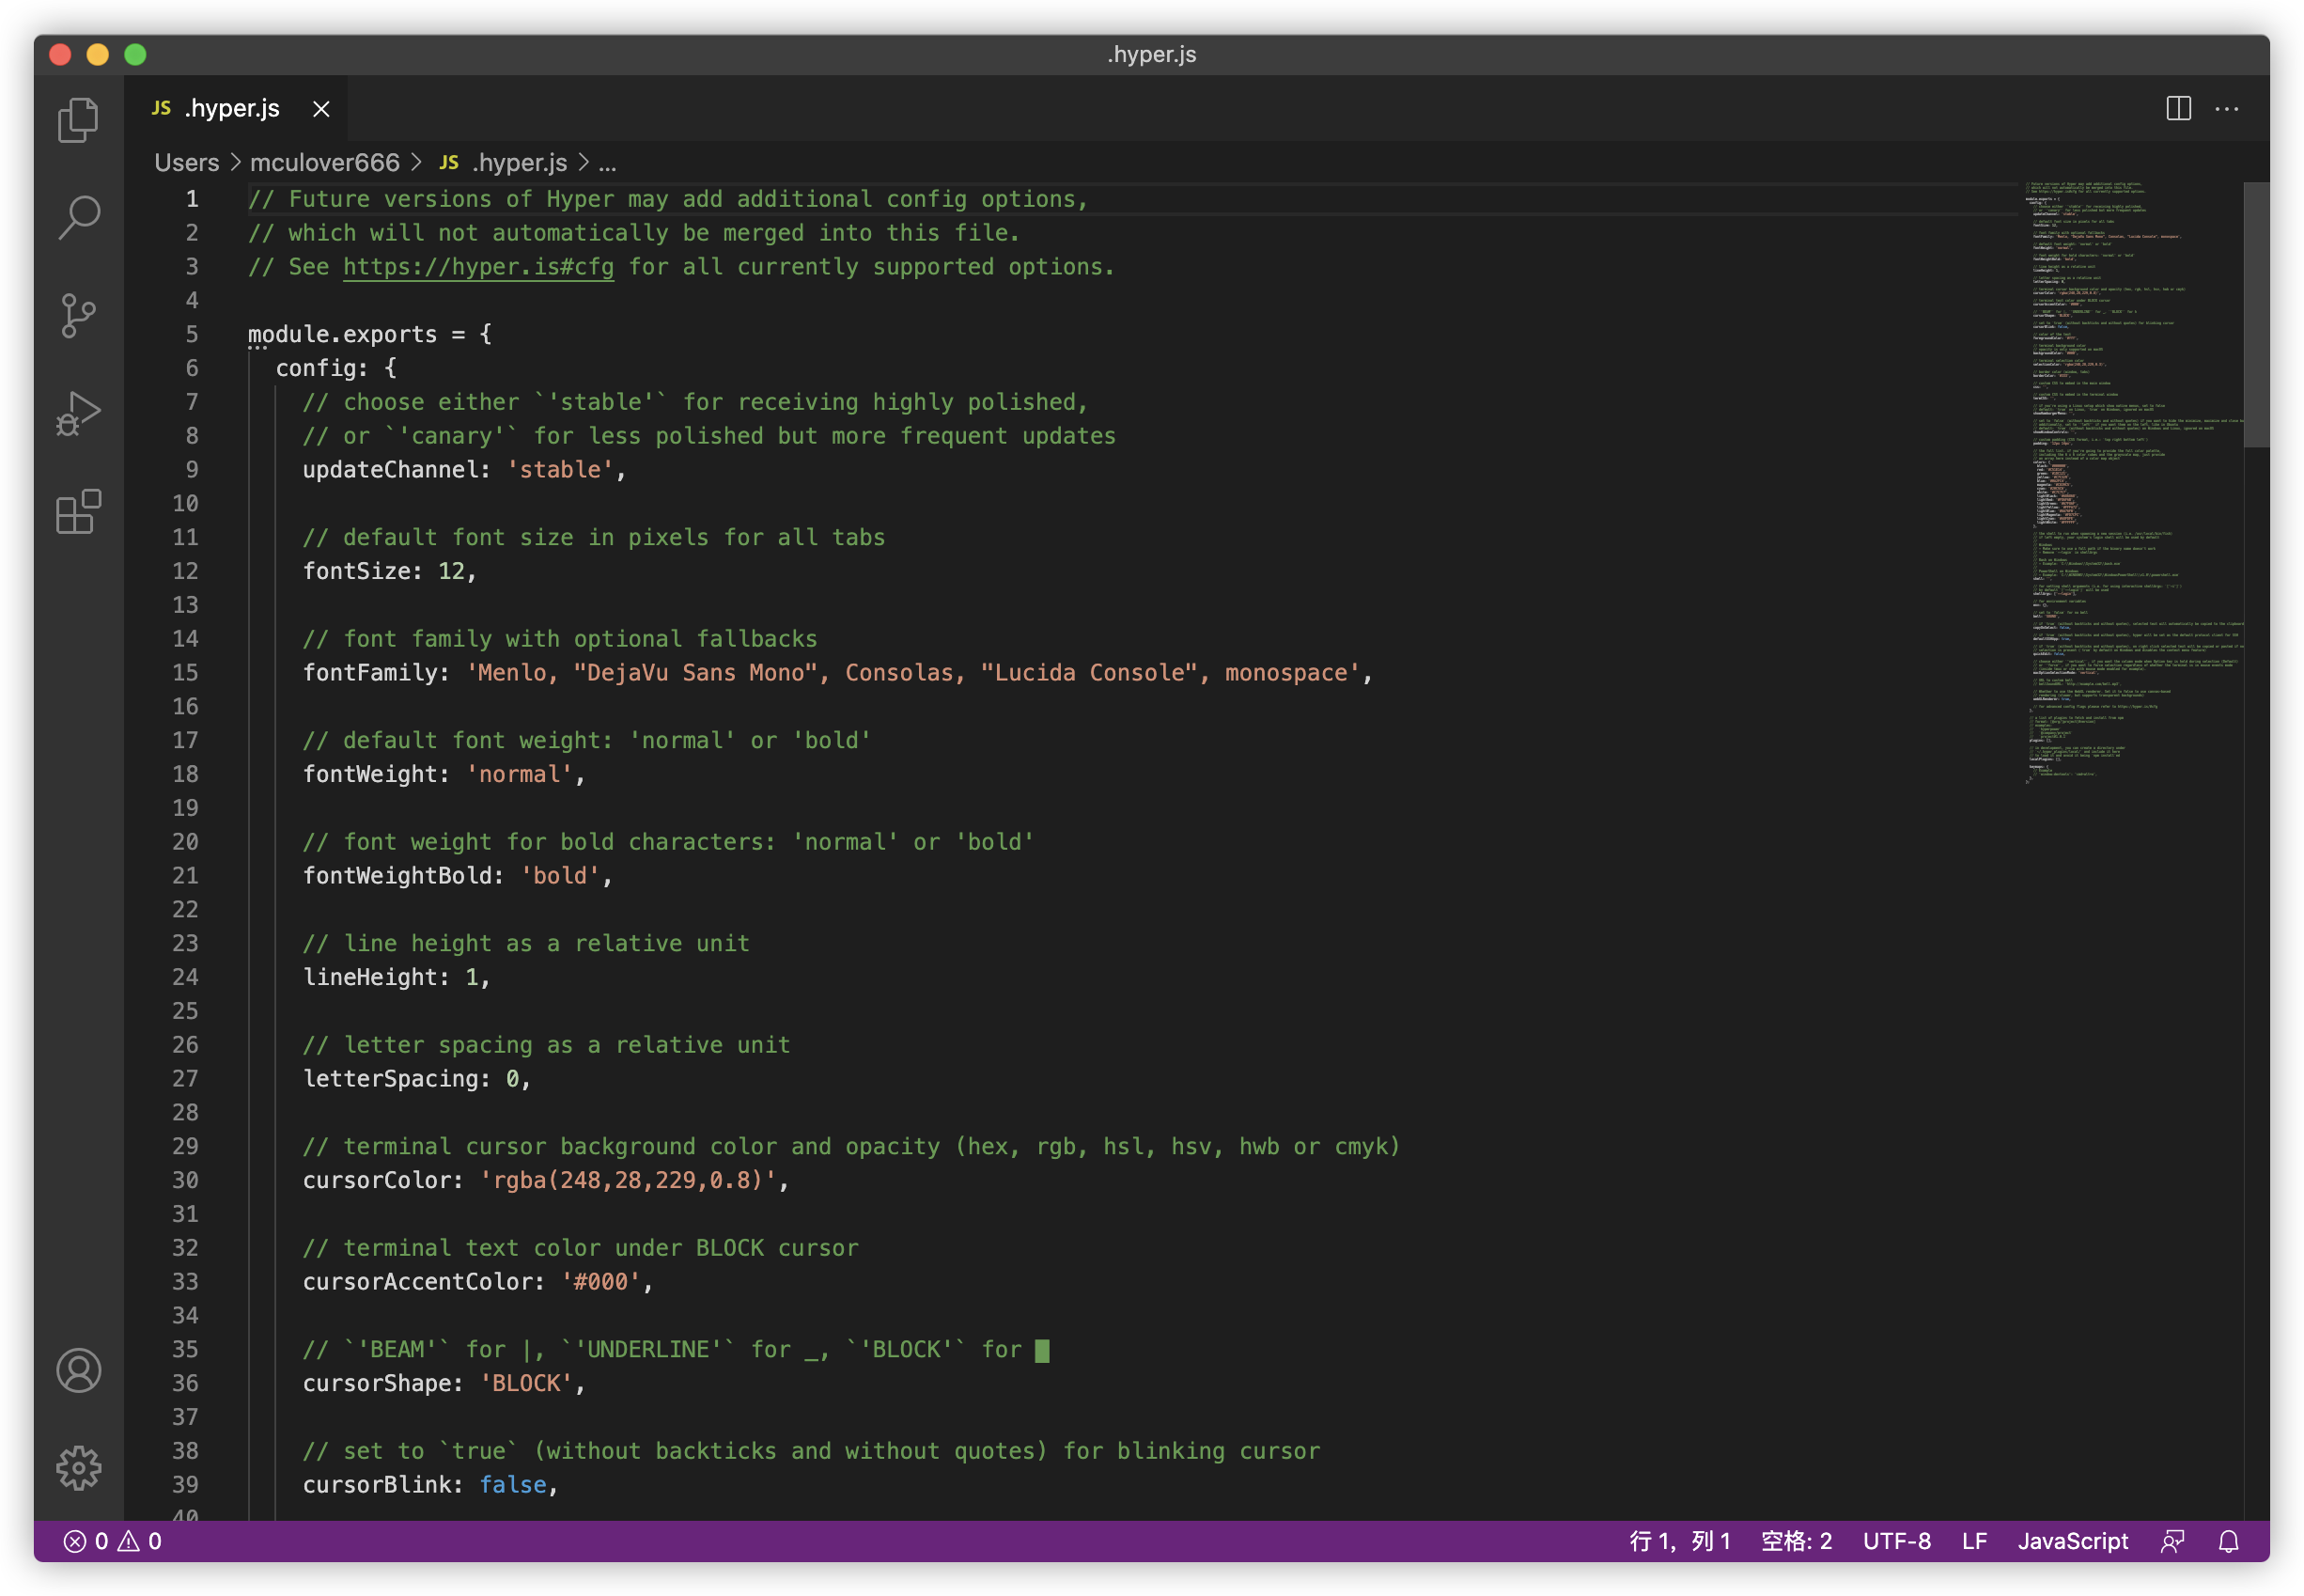This screenshot has width=2304, height=1596.
Task: Click the Users breadcrumb segment
Action: pyautogui.click(x=187, y=162)
